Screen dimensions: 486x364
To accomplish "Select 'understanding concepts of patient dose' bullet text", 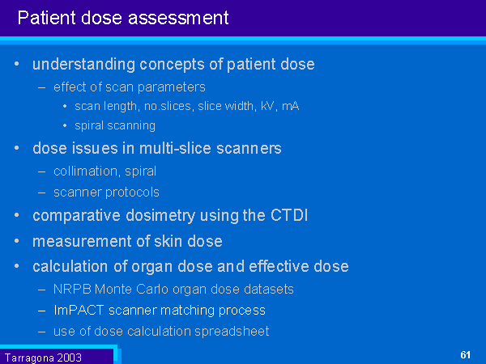I will pyautogui.click(x=173, y=64).
